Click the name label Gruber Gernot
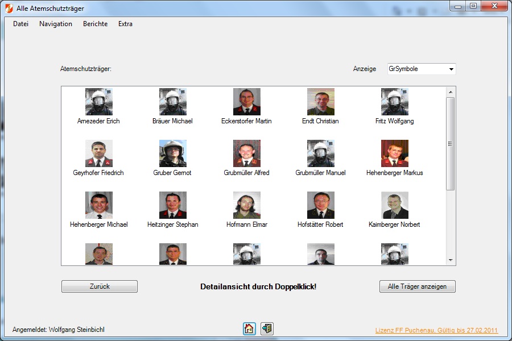The image size is (512, 341). pyautogui.click(x=172, y=173)
